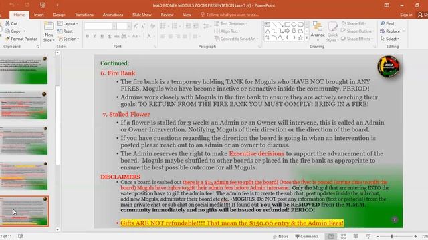
Task: Click the Cut button in Clipboard group
Action: tap(11, 24)
